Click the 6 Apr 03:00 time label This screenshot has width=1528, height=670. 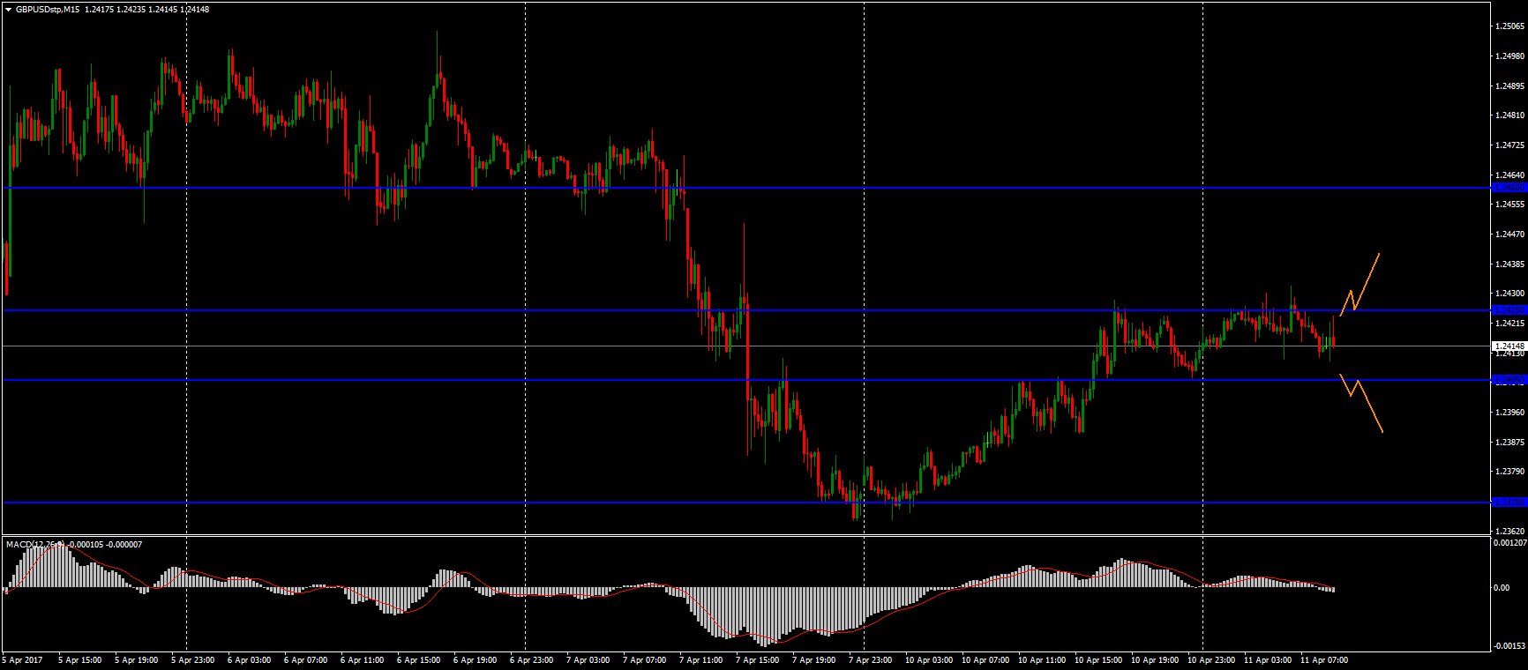(x=249, y=660)
